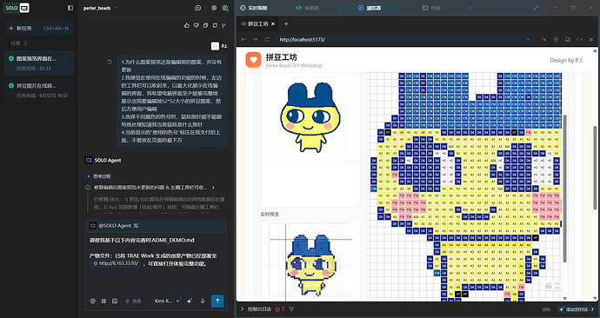Select the first task with green checkmark
The width and height of the screenshot is (600, 318).
point(39,63)
